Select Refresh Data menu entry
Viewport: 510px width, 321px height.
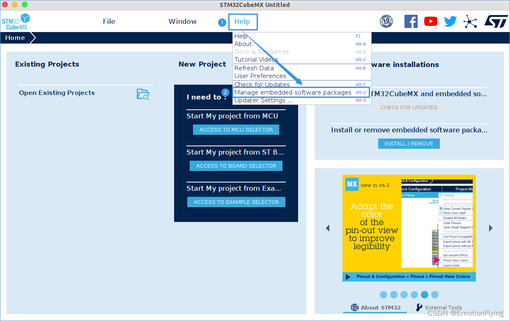click(x=302, y=68)
